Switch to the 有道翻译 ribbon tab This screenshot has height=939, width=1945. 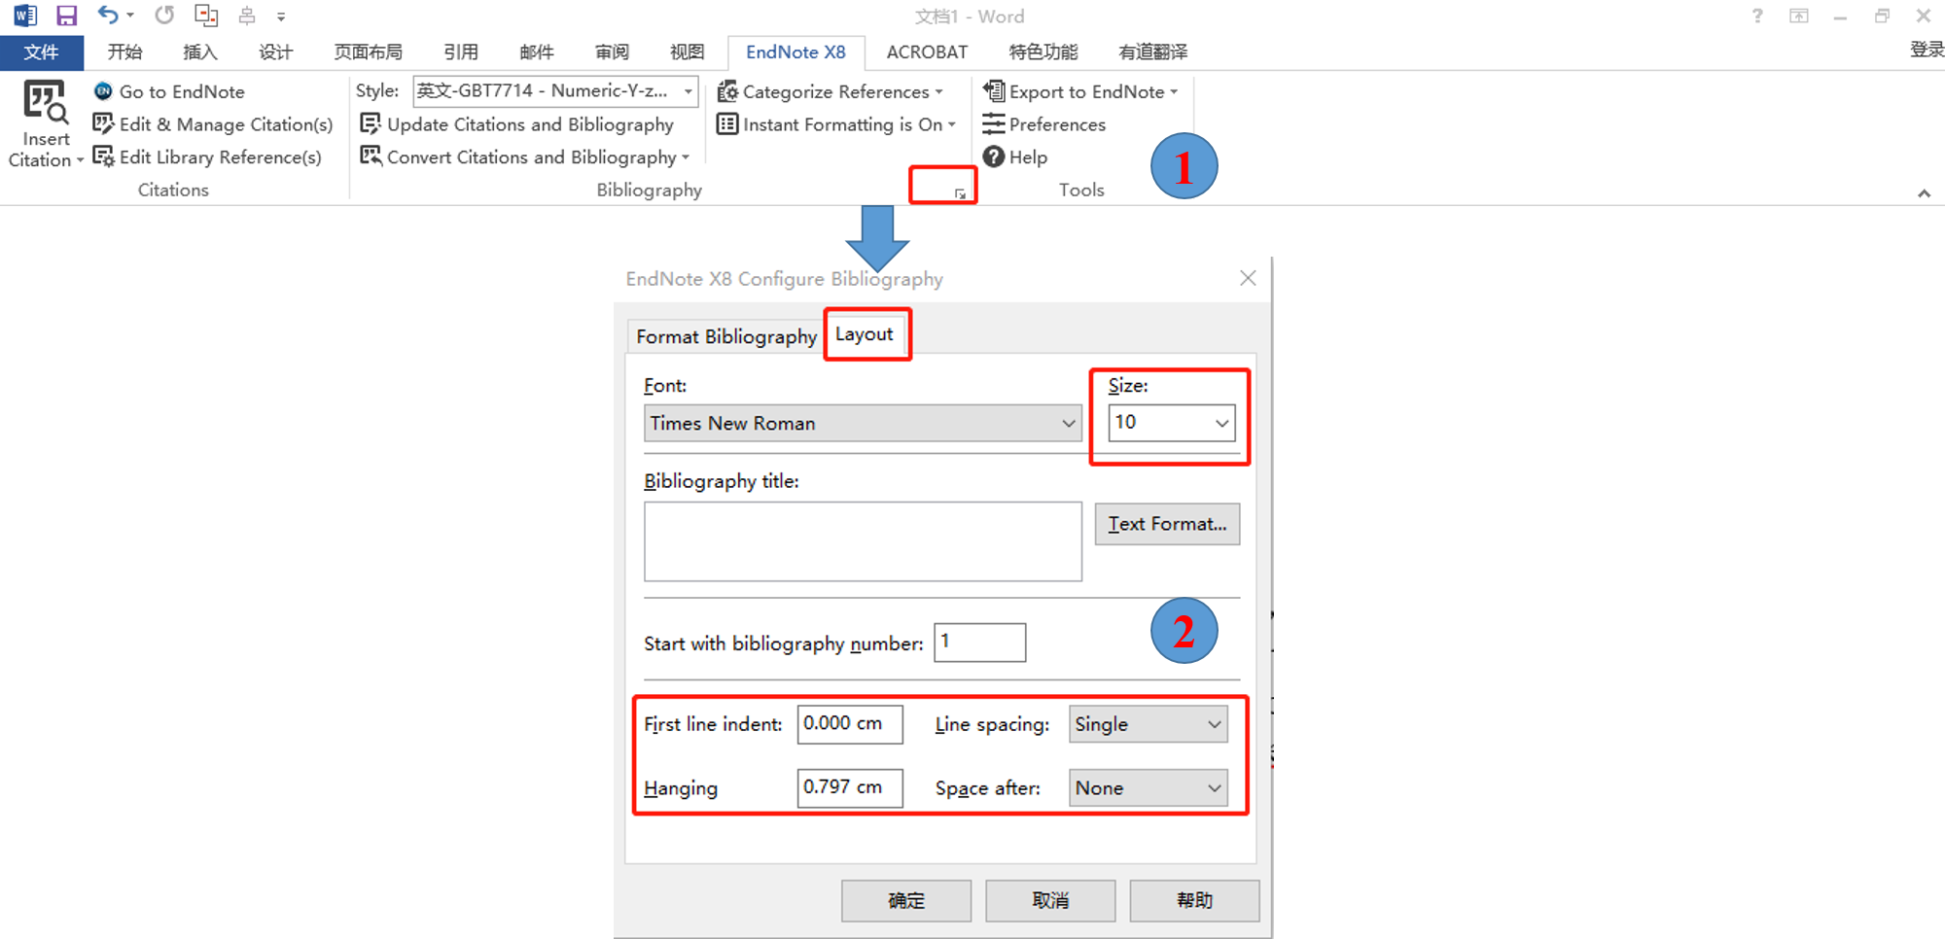pyautogui.click(x=1153, y=52)
